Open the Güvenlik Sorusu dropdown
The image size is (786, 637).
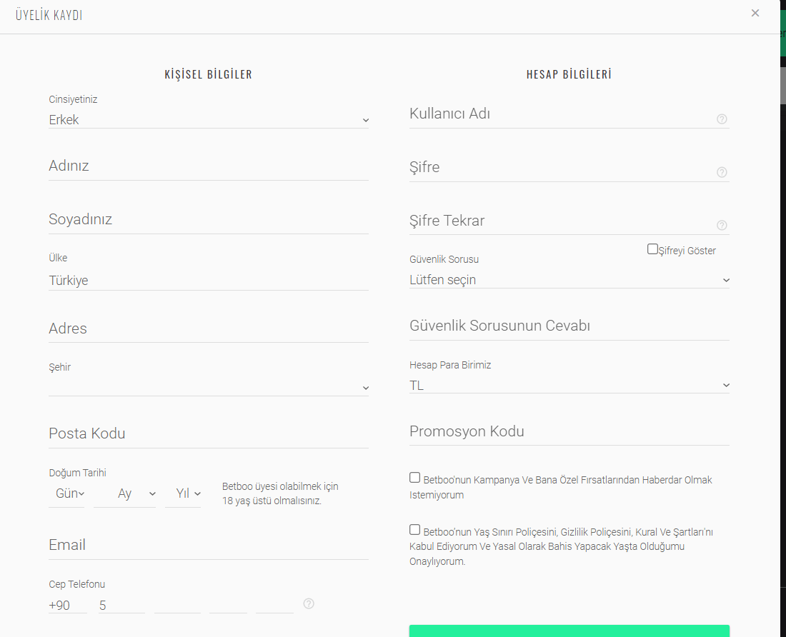pos(569,280)
